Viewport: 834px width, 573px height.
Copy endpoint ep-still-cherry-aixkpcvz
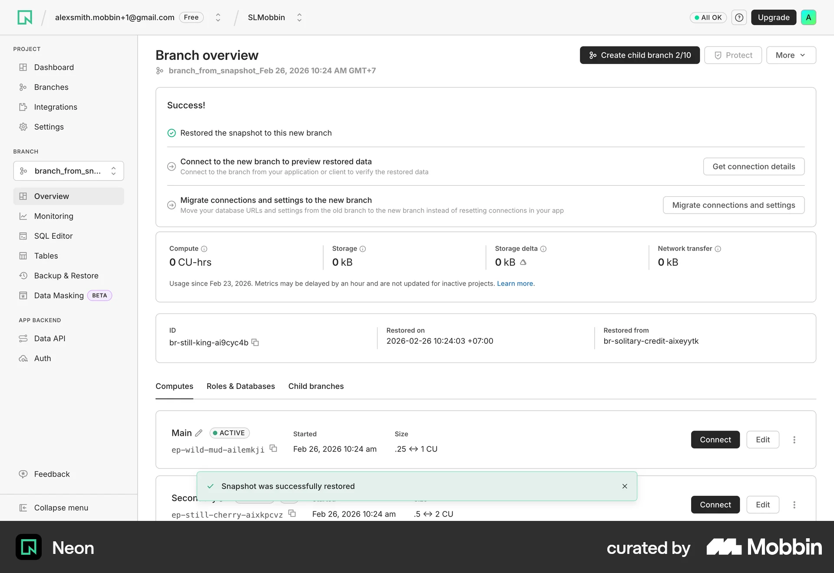pyautogui.click(x=292, y=514)
